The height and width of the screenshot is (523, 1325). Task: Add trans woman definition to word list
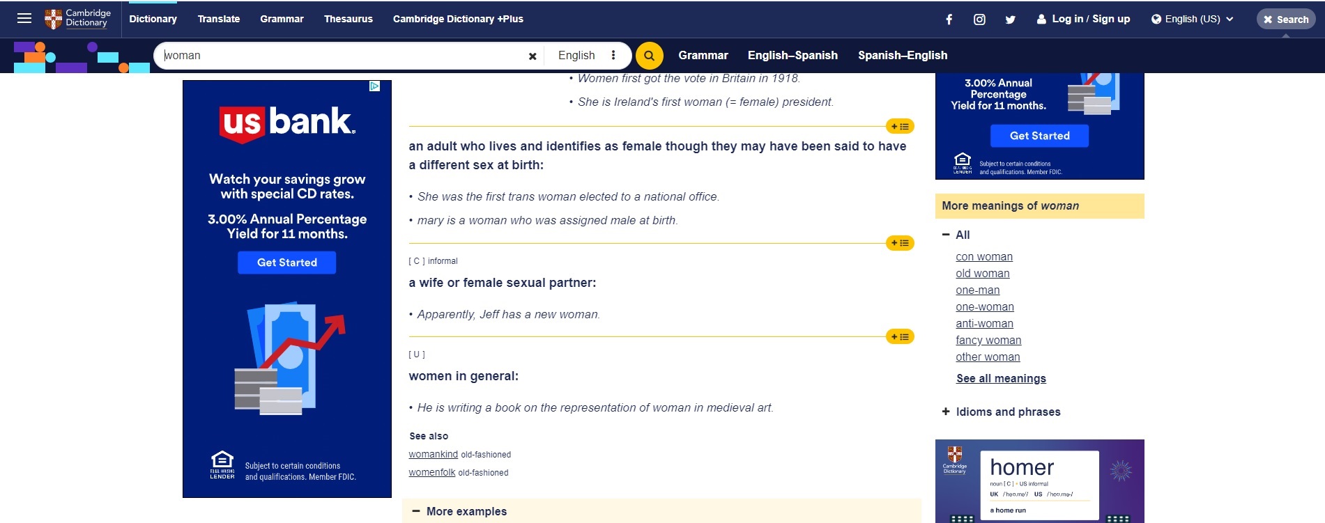pos(900,127)
